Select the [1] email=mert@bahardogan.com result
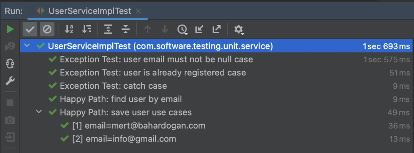This screenshot has height=153, width=414. (x=216, y=125)
